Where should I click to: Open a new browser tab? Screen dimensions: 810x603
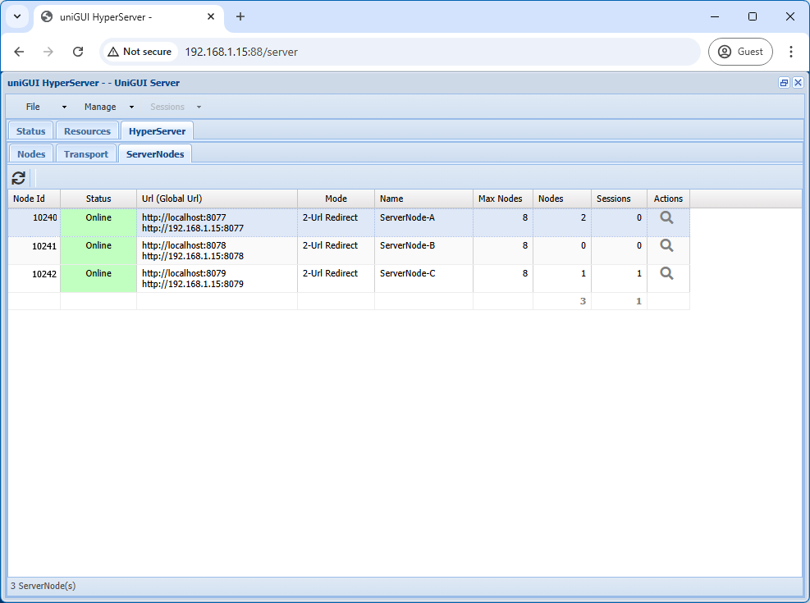pos(240,16)
